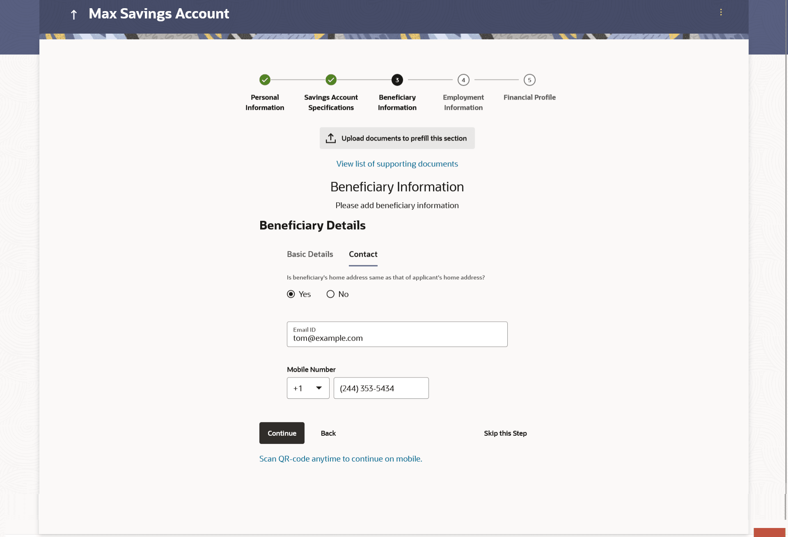Click the Personal Information completed checkmark

point(265,80)
